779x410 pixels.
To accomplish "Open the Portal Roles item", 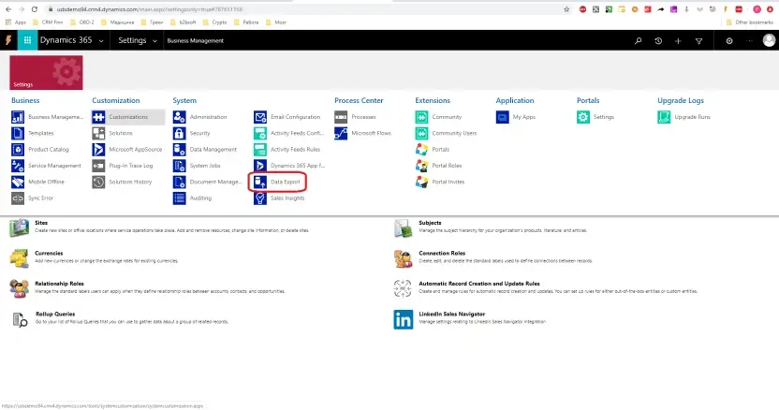I will pos(446,165).
